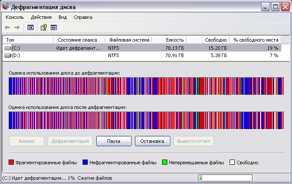Click the 5.38 ГБ free space value
Image resolution: width=292 pixels, height=184 pixels.
click(219, 55)
